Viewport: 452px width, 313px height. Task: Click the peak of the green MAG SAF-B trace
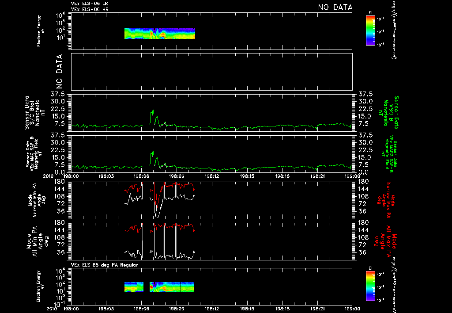coord(153,148)
